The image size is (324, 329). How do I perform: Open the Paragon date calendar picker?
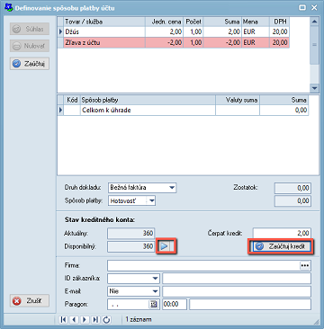click(x=154, y=304)
